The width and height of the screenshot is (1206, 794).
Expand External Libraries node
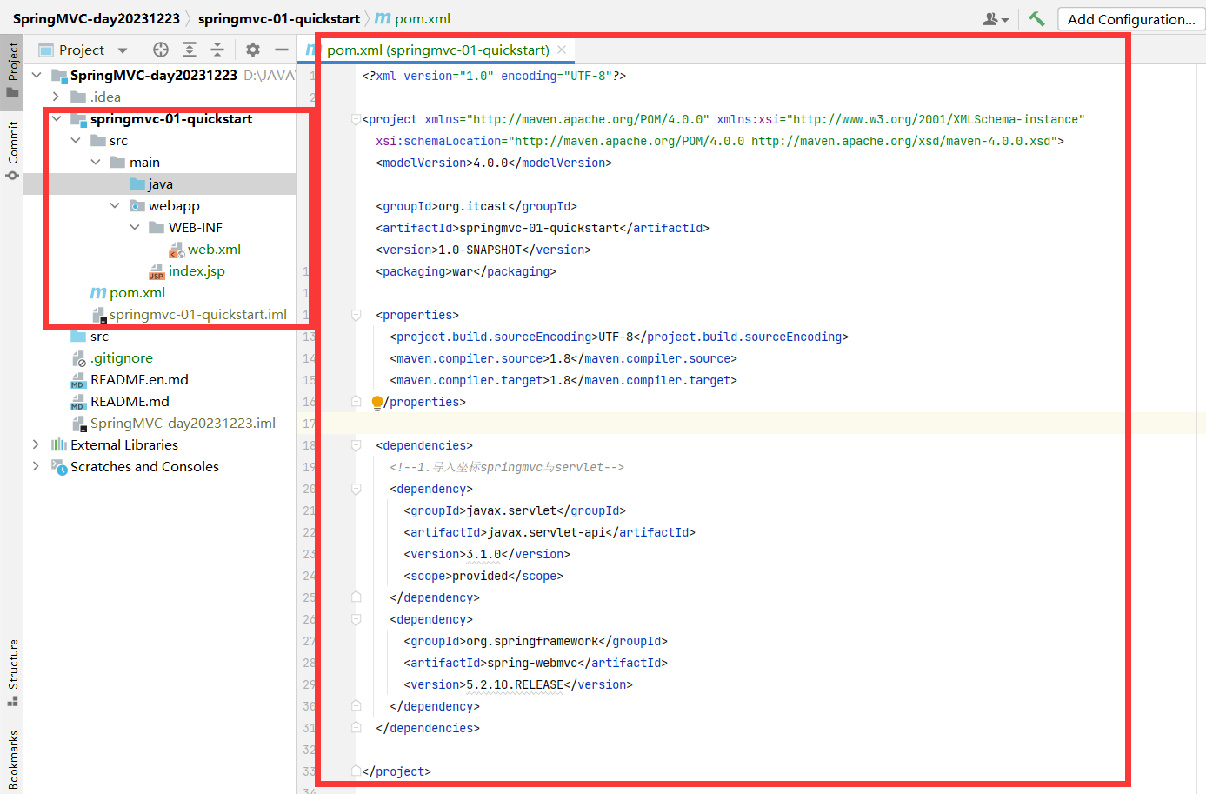36,444
